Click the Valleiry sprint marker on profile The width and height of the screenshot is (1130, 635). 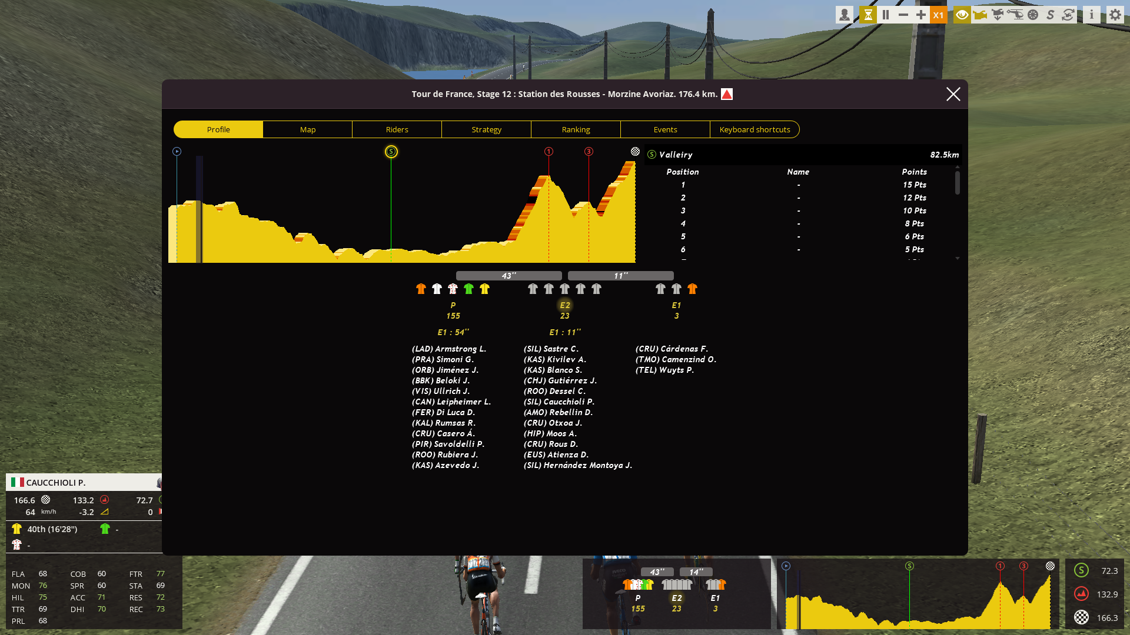[x=391, y=152]
